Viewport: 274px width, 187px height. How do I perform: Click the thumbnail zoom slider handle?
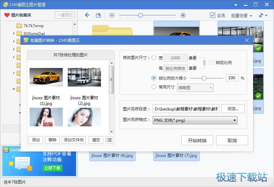pyautogui.click(x=140, y=15)
